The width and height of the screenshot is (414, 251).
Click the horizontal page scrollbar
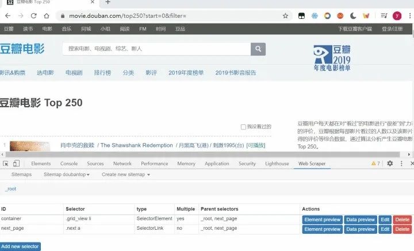point(203,155)
